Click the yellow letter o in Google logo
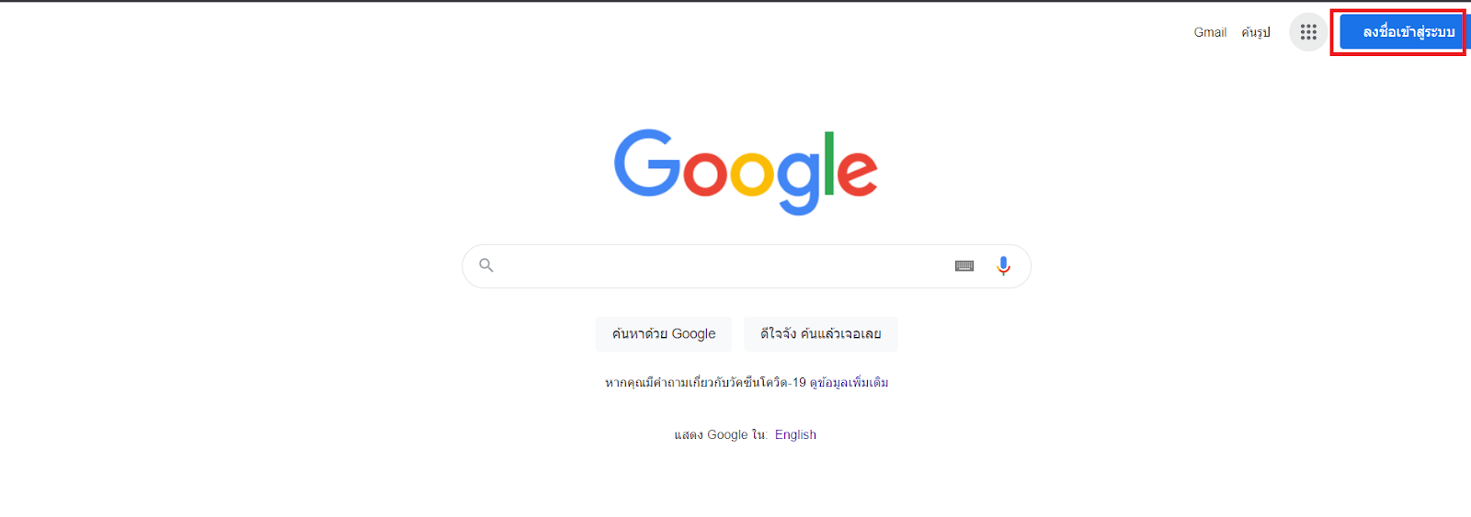The height and width of the screenshot is (517, 1471). pyautogui.click(x=751, y=174)
